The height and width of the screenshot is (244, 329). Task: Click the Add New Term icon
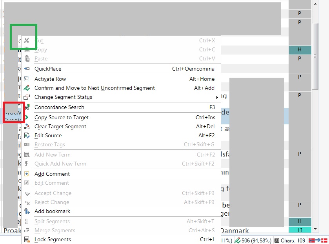pyautogui.click(x=27, y=155)
